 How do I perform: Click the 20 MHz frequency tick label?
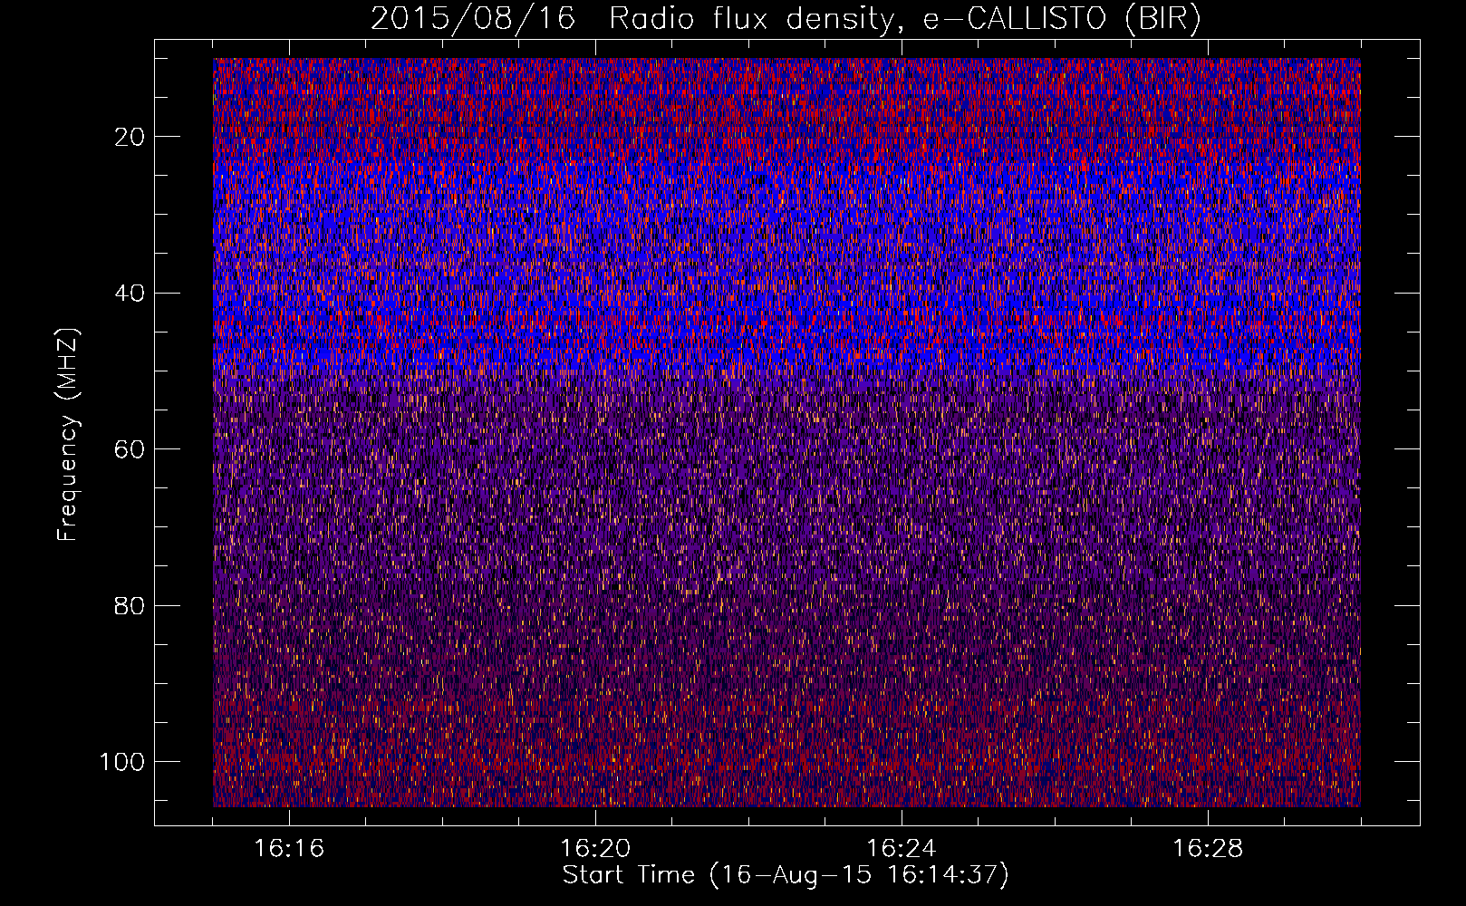pyautogui.click(x=130, y=137)
